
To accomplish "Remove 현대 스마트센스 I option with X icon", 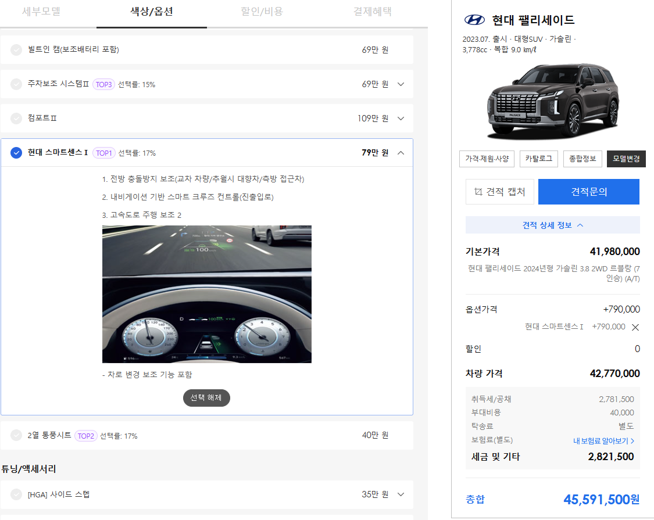I will tap(635, 327).
